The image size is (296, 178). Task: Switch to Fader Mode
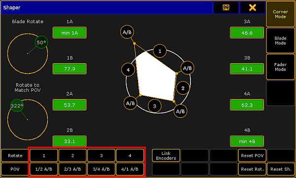point(280,67)
